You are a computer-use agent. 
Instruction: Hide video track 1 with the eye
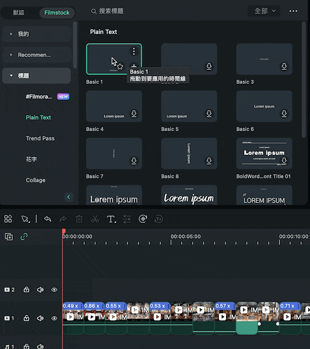[x=54, y=318]
